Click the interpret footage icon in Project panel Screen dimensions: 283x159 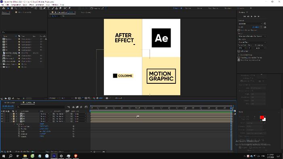point(2,98)
